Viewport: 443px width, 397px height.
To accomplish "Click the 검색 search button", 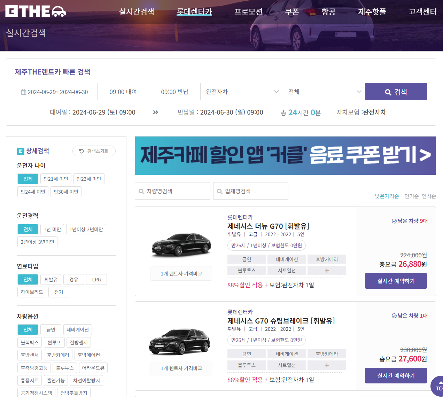I will tap(396, 92).
